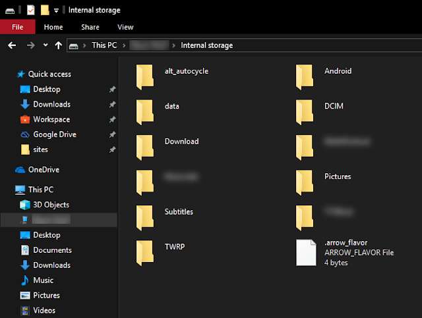422x318 pixels.
Task: Open Customize Quick Access Toolbar dropdown
Action: click(56, 11)
